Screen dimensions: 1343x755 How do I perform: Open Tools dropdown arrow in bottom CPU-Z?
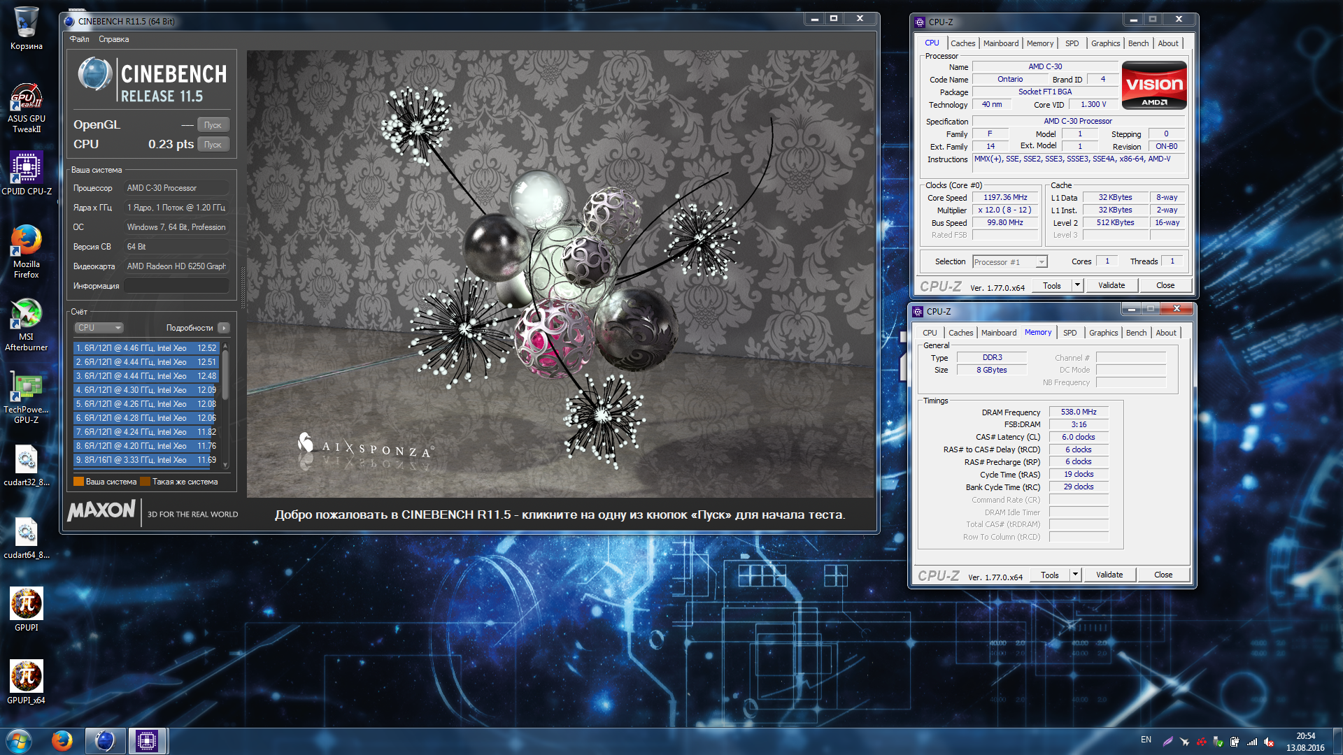1075,575
